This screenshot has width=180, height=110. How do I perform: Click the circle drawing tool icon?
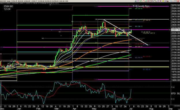(151, 1)
